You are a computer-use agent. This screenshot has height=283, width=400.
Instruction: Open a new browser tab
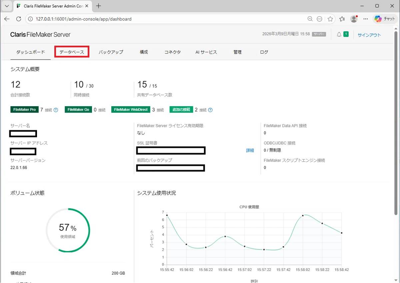(x=99, y=6)
